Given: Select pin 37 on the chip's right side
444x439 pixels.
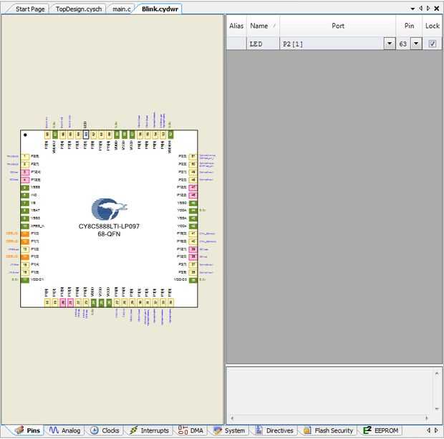Looking at the screenshot, I should (x=193, y=265).
